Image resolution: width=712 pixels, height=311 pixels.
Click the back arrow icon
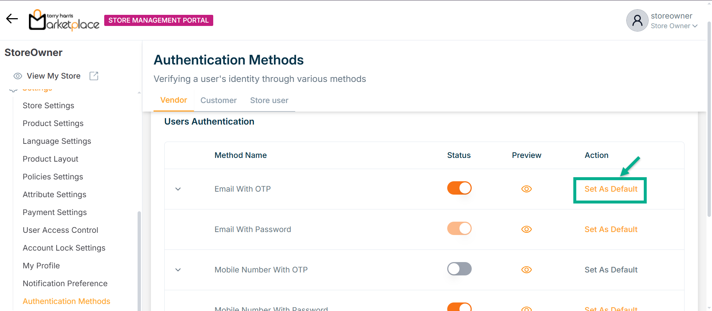click(12, 19)
